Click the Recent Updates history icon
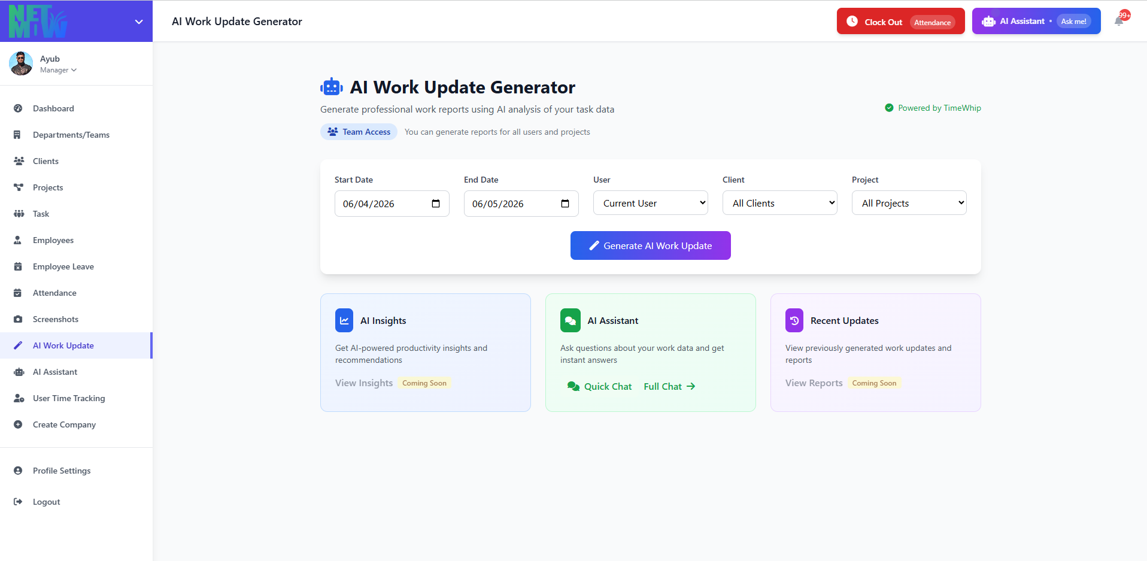The image size is (1147, 561). 794,320
